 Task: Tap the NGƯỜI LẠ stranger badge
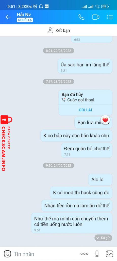pyautogui.click(x=25, y=20)
